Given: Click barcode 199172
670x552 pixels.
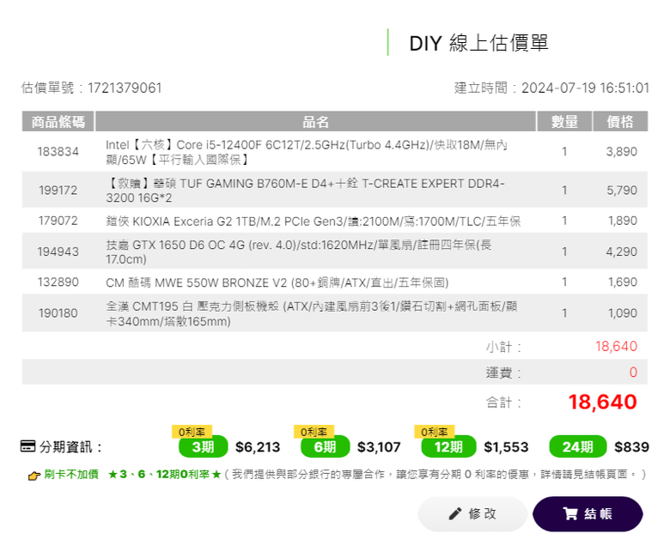Looking at the screenshot, I should 58,190.
